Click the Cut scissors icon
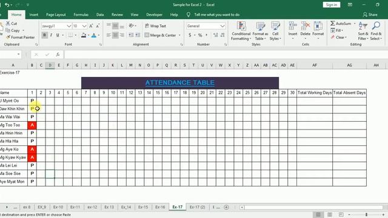388x218 pixels. pyautogui.click(x=8, y=24)
